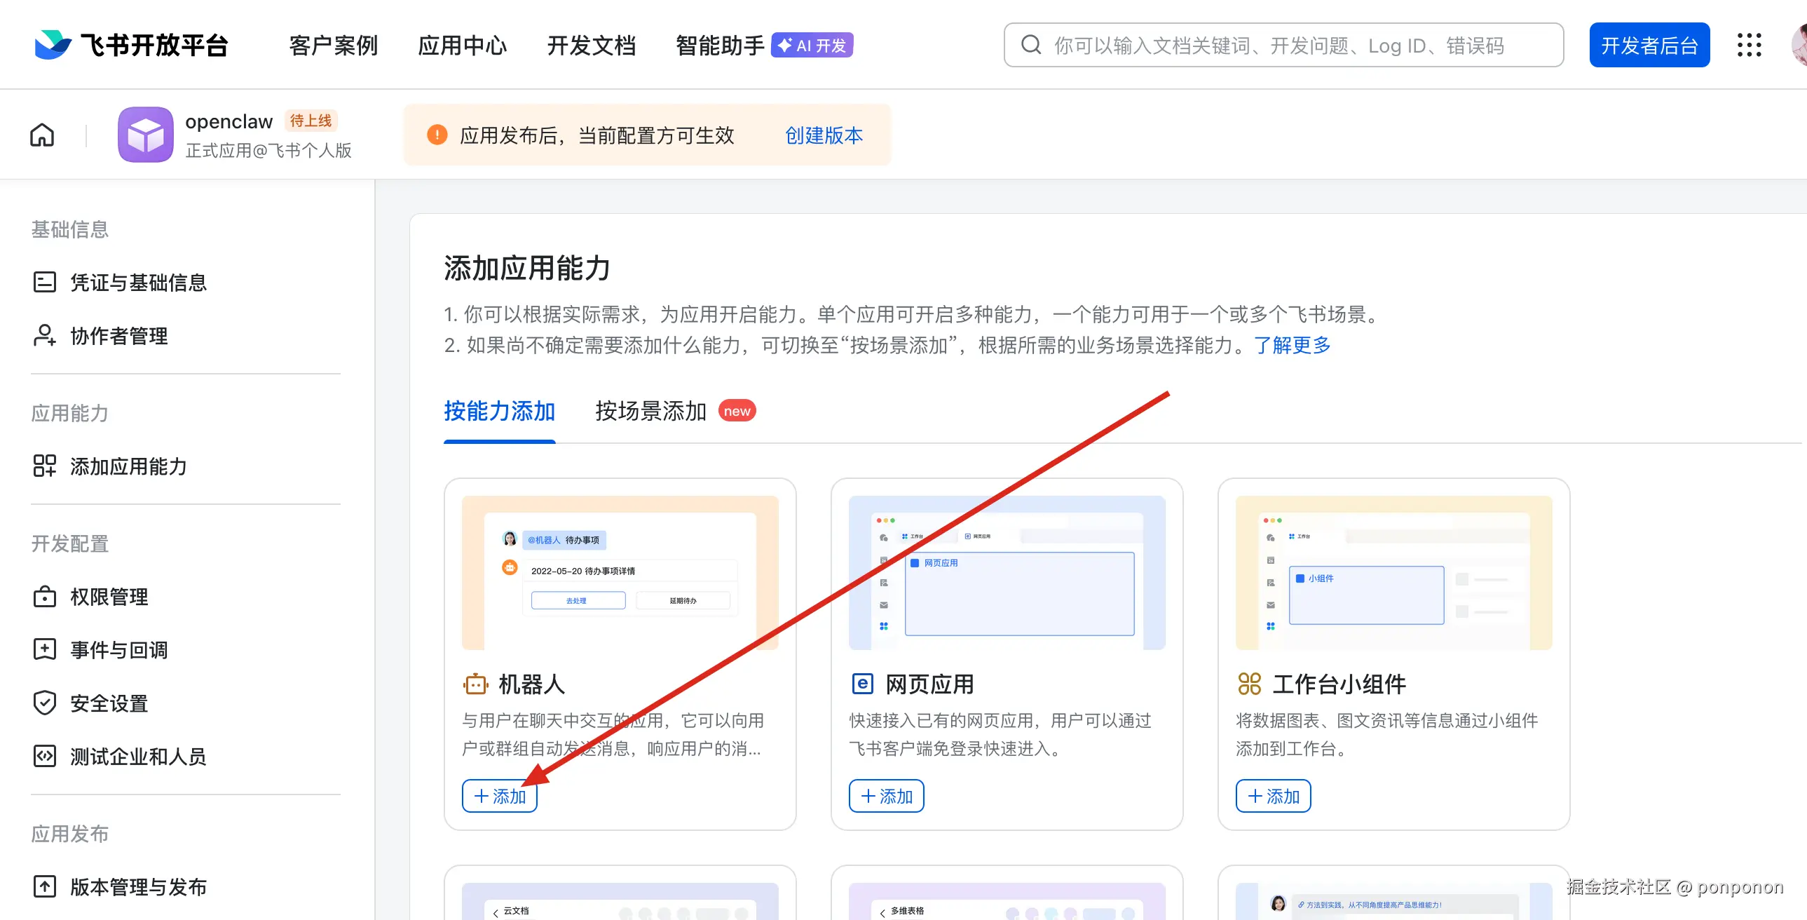Switch to 按场景添加 tab
Viewport: 1807px width, 920px height.
(650, 410)
